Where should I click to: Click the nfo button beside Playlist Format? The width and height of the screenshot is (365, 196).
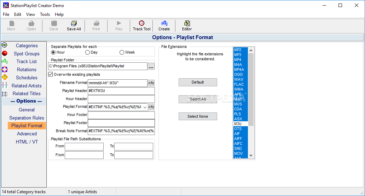click(x=151, y=107)
